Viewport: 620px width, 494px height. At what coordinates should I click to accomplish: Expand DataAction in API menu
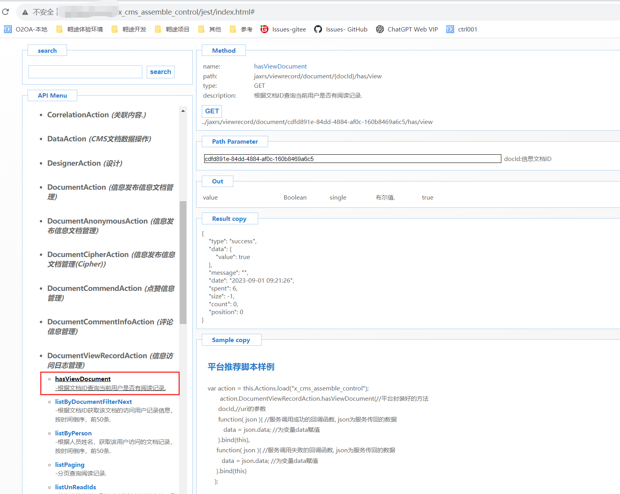(99, 139)
